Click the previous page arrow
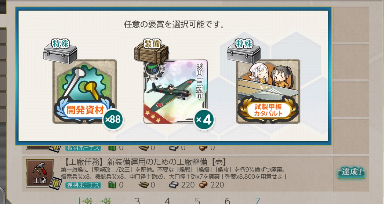The width and height of the screenshot is (389, 204). [x=105, y=201]
